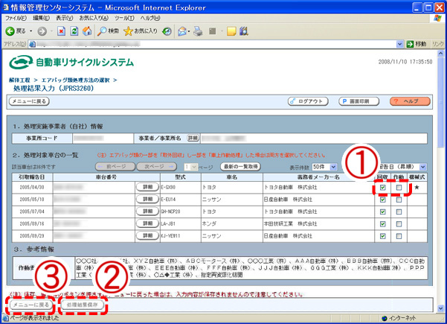Toggle 作動 checkbox for 2005/07/04 row
Image resolution: width=447 pixels, height=324 pixels.
pos(399,212)
